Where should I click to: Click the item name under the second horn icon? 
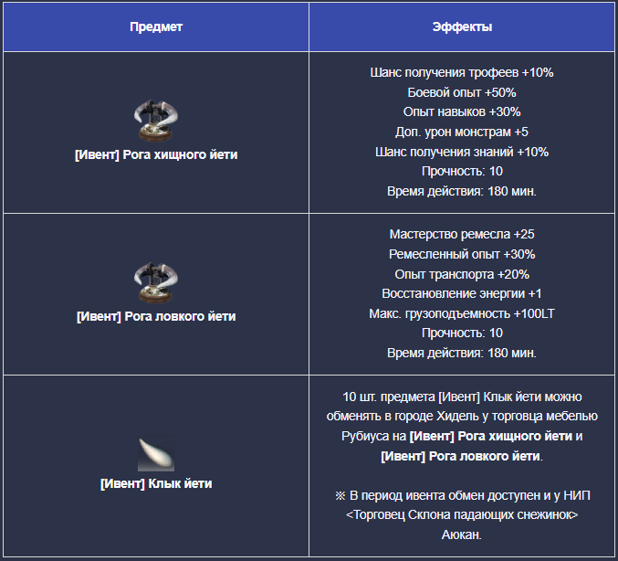(156, 316)
